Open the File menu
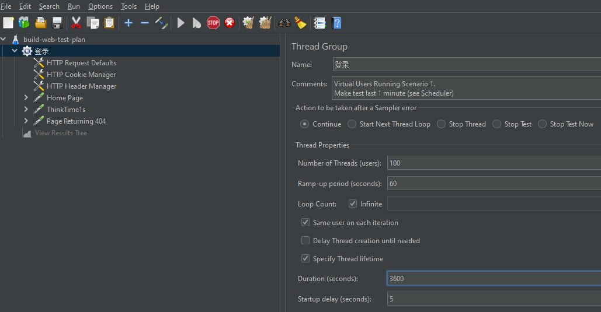 [6, 6]
